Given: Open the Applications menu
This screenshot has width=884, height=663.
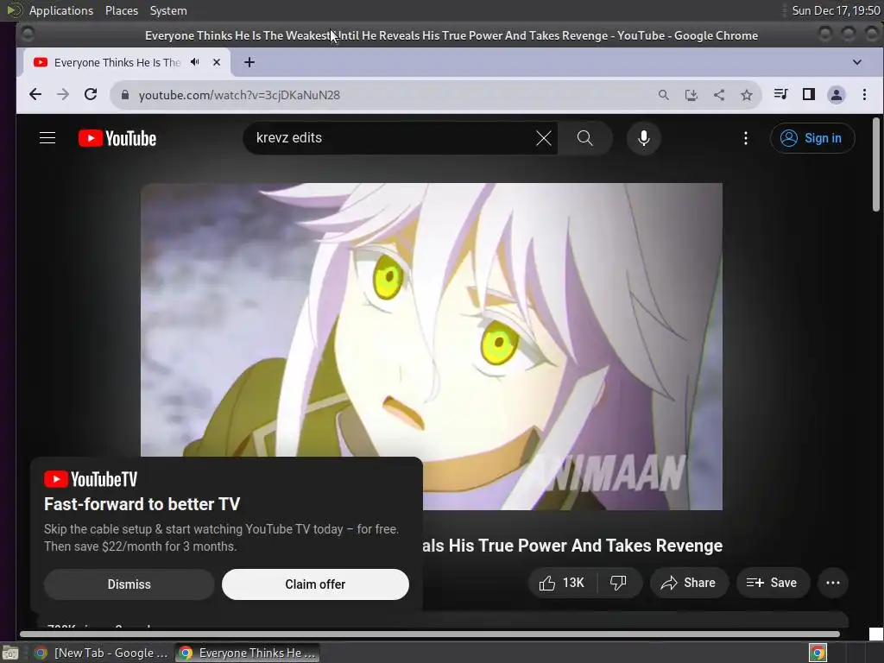Looking at the screenshot, I should click(61, 10).
